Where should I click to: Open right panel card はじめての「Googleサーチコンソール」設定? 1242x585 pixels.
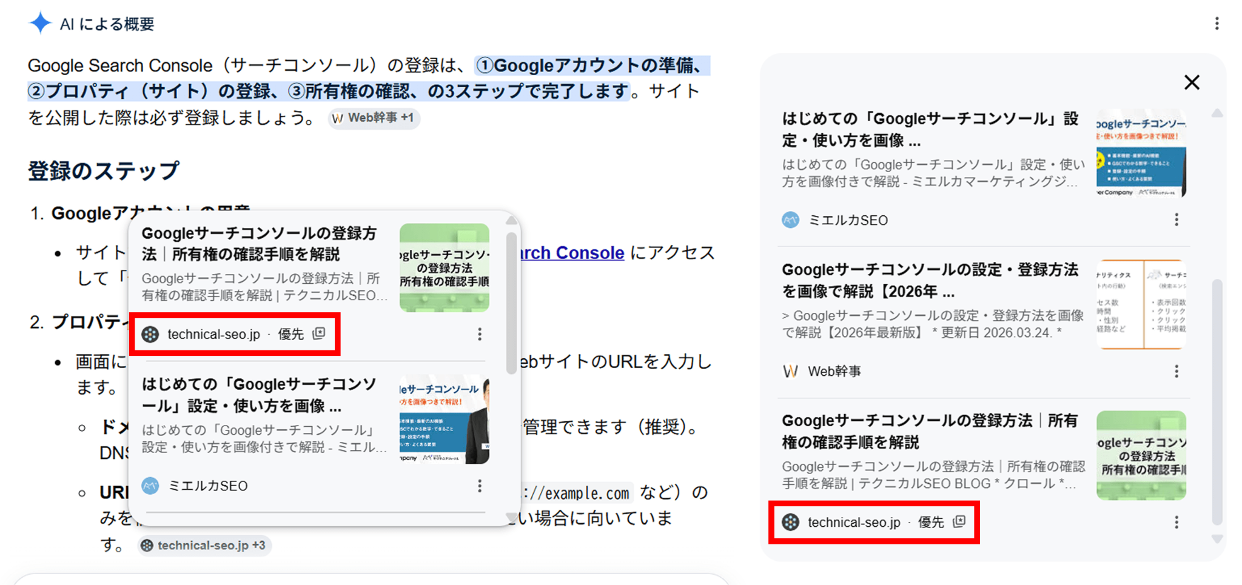click(x=931, y=129)
